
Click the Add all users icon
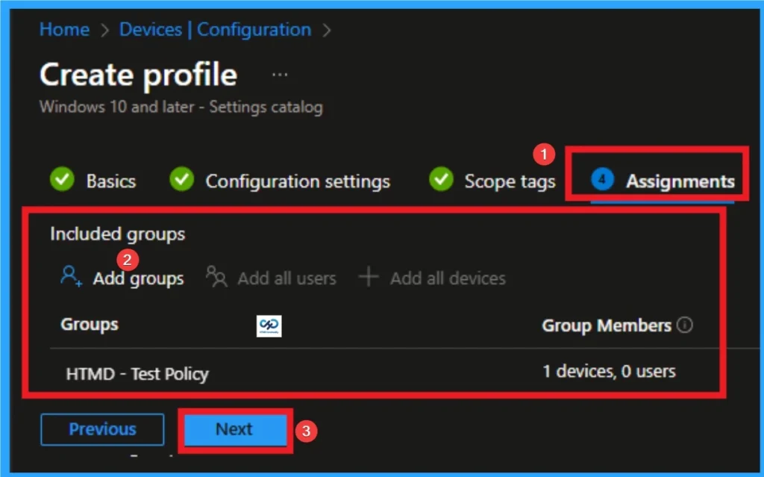coord(216,278)
